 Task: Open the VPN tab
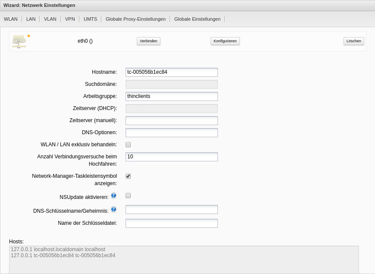69,19
